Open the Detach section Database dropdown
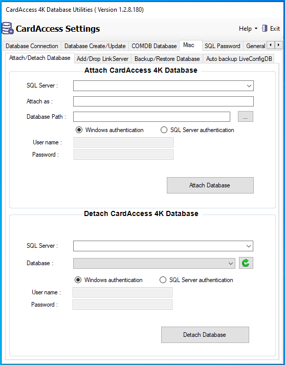This screenshot has width=285, height=365. tap(154, 263)
